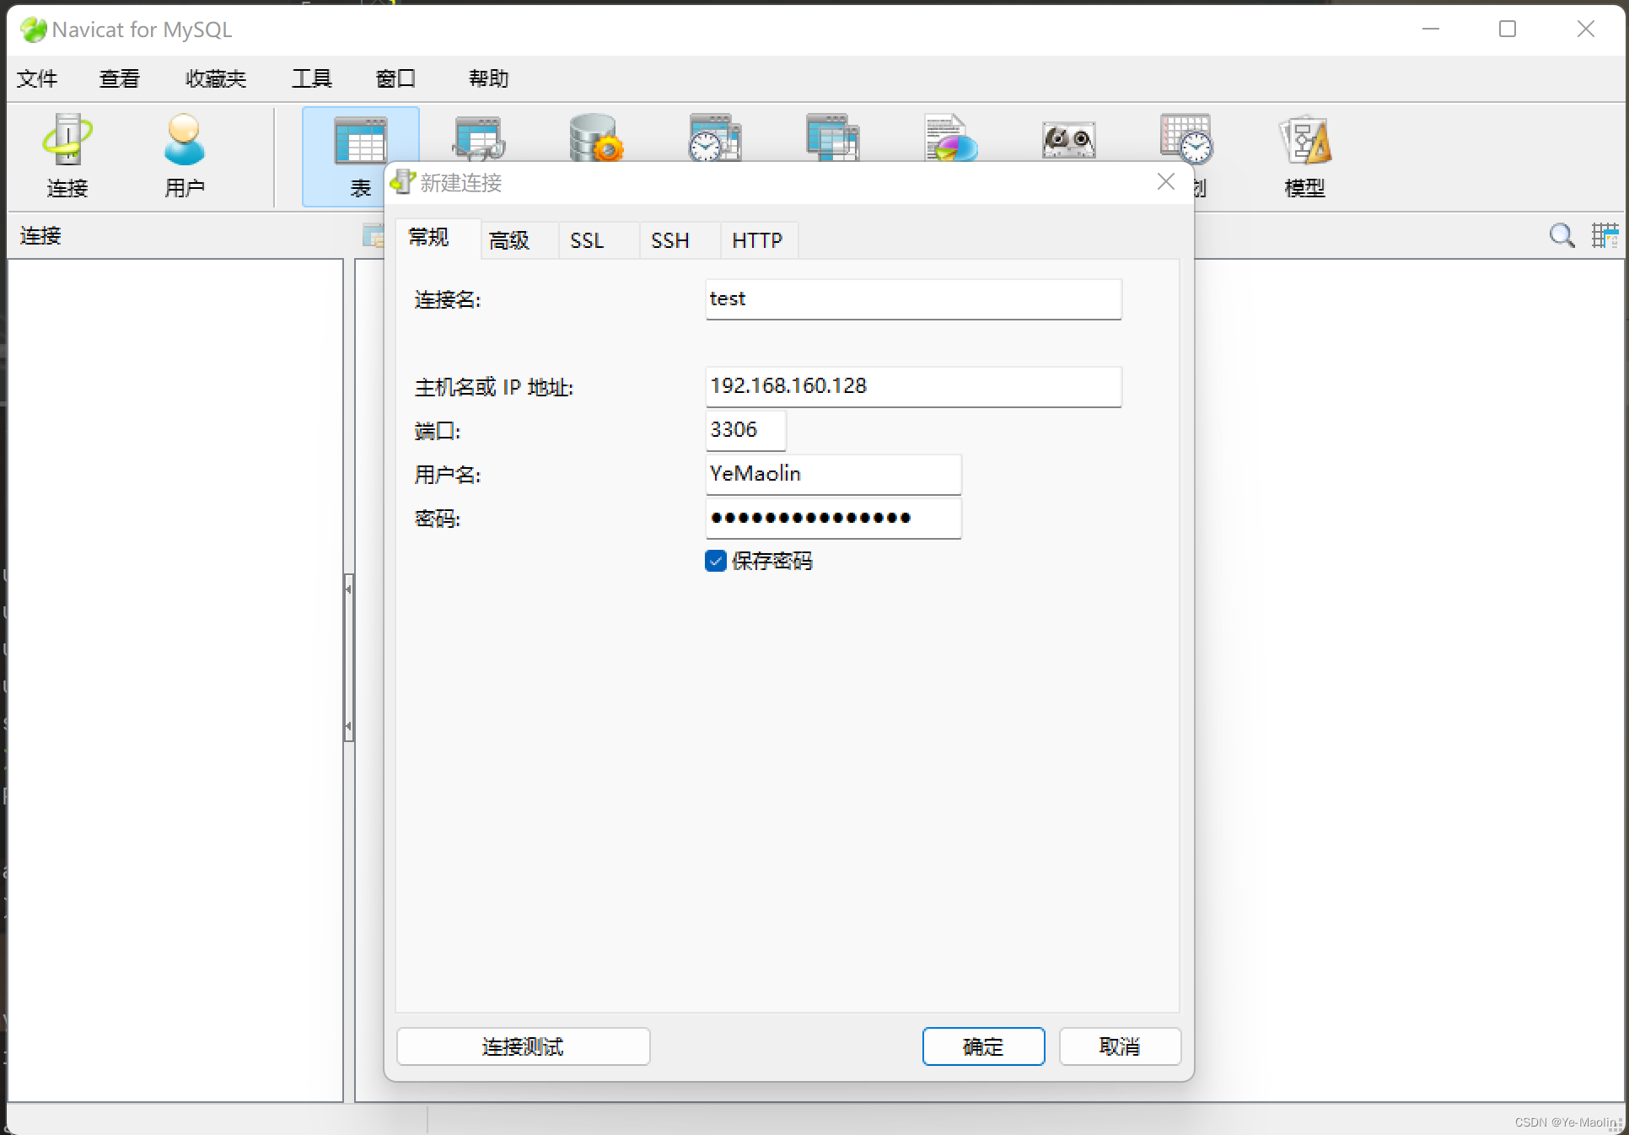This screenshot has width=1629, height=1135.
Task: Click the 连接测试 button
Action: pos(523,1046)
